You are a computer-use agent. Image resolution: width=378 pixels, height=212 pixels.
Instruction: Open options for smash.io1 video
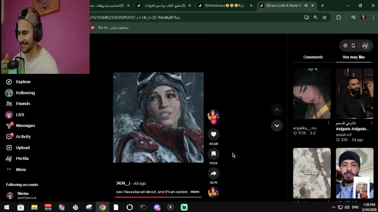(x=372, y=123)
